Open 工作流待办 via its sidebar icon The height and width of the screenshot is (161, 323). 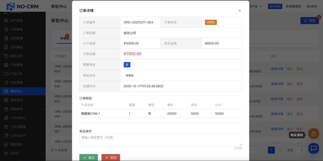pyautogui.click(x=6, y=118)
